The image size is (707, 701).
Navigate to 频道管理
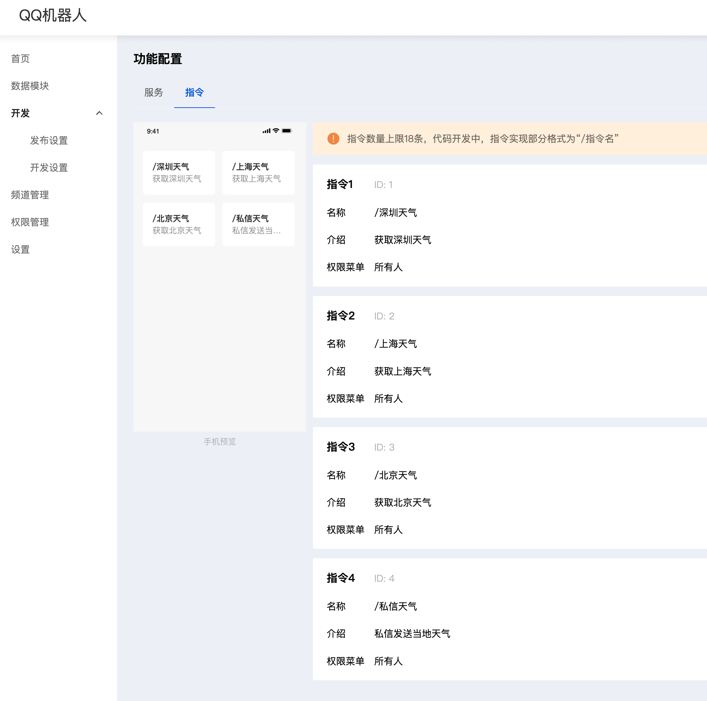[x=30, y=195]
